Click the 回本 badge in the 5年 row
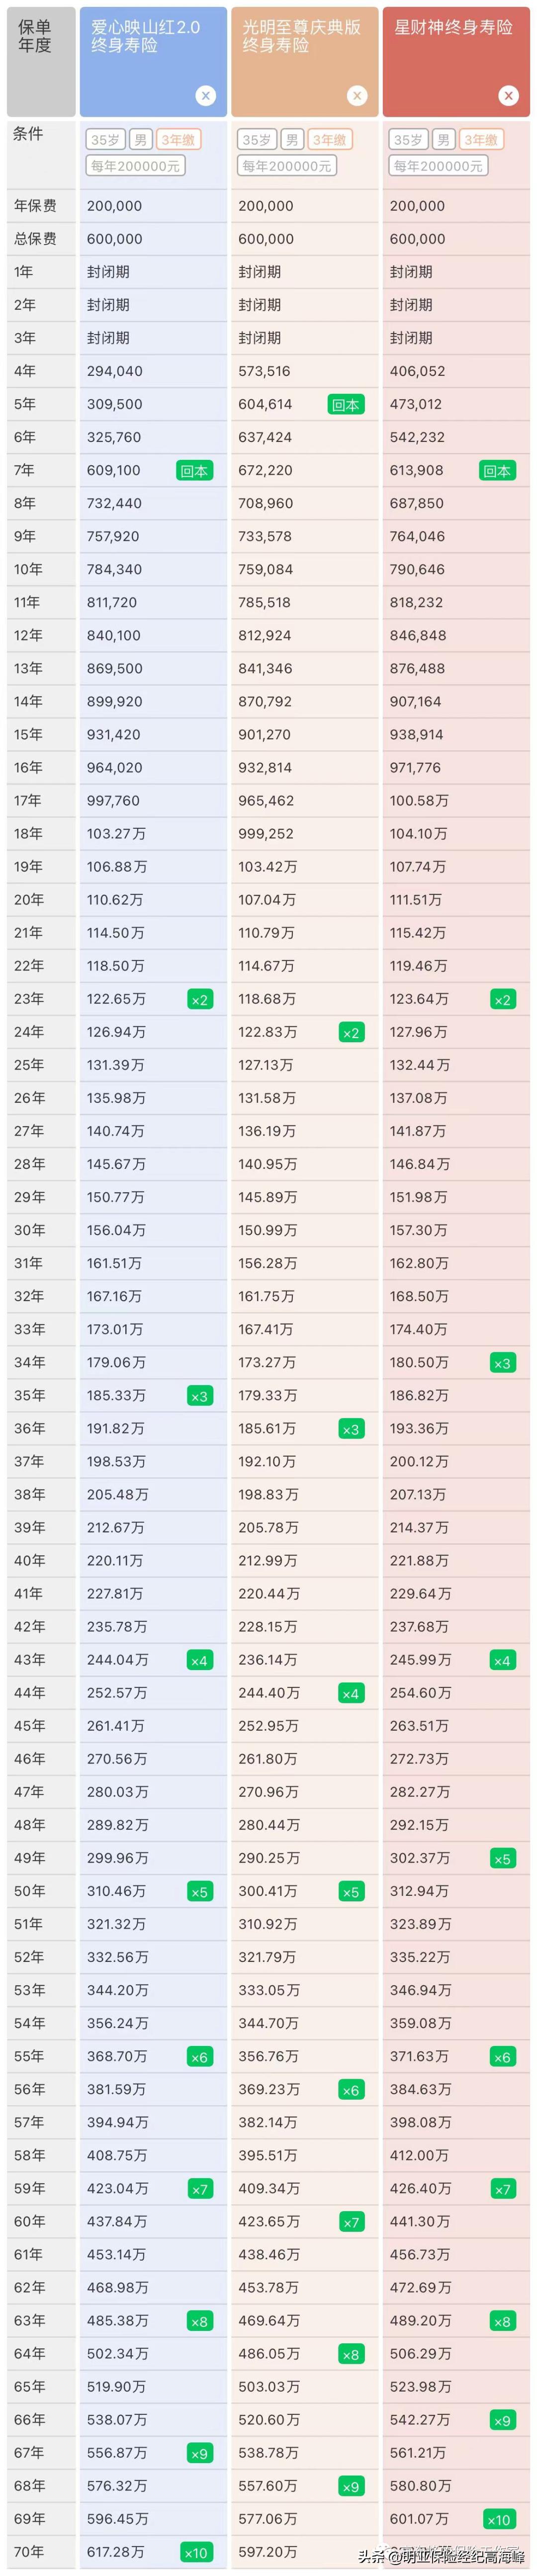 346,405
